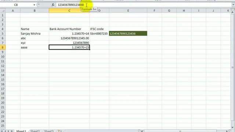The height and width of the screenshot is (132, 235).
Task: Click the vertical scrollbar thumb
Action: 233,67
